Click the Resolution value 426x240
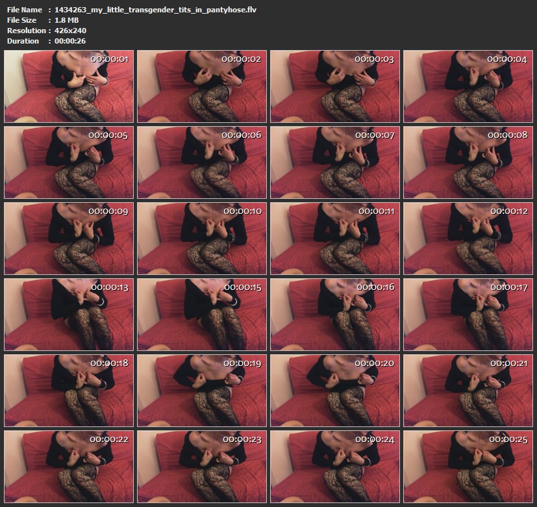Image resolution: width=537 pixels, height=507 pixels. [71, 31]
